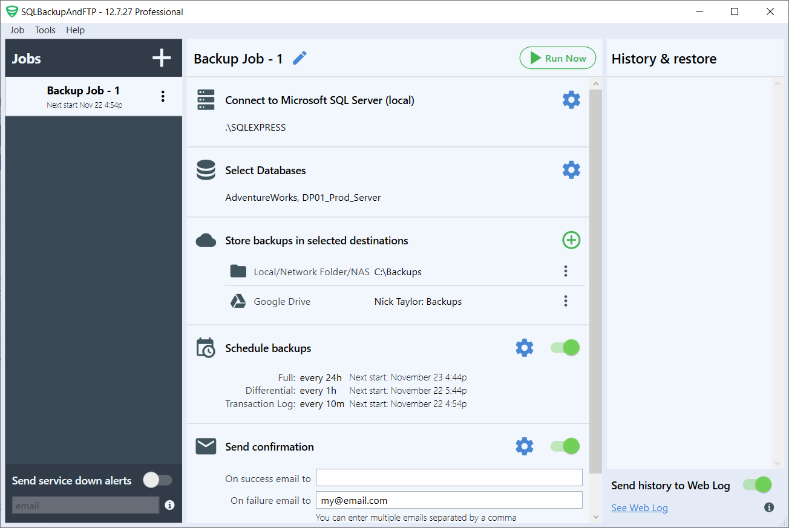Open the Tools menu
This screenshot has width=789, height=528.
(x=45, y=30)
